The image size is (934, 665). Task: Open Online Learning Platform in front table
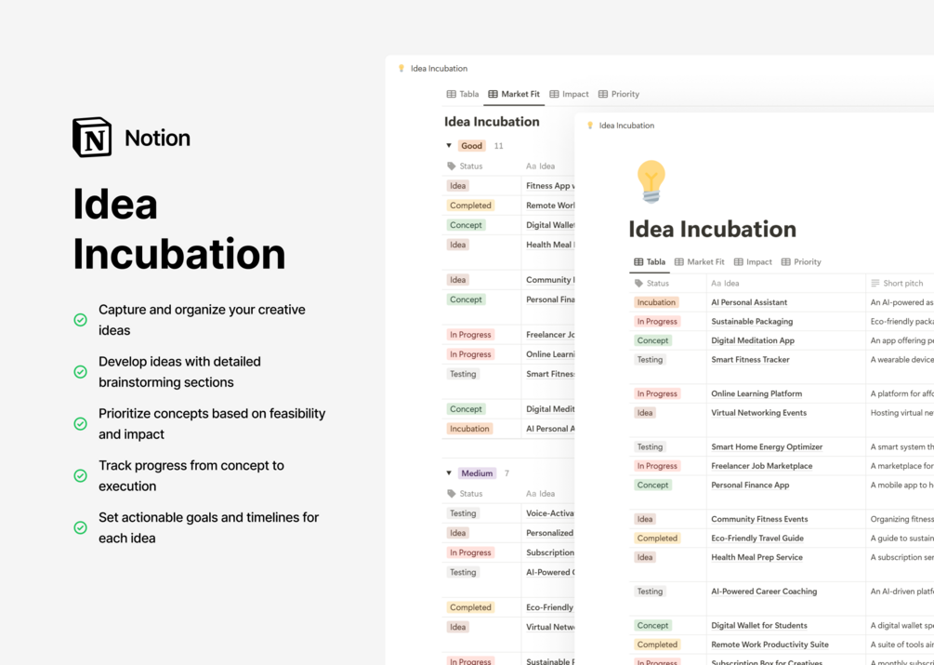[x=756, y=393]
